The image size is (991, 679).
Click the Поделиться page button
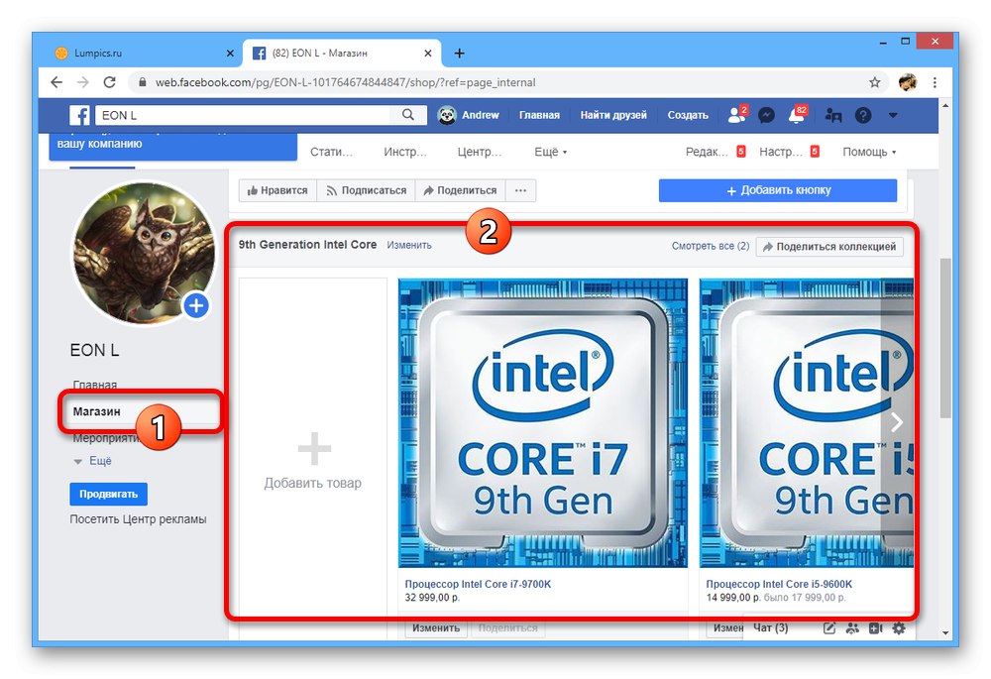click(x=460, y=190)
